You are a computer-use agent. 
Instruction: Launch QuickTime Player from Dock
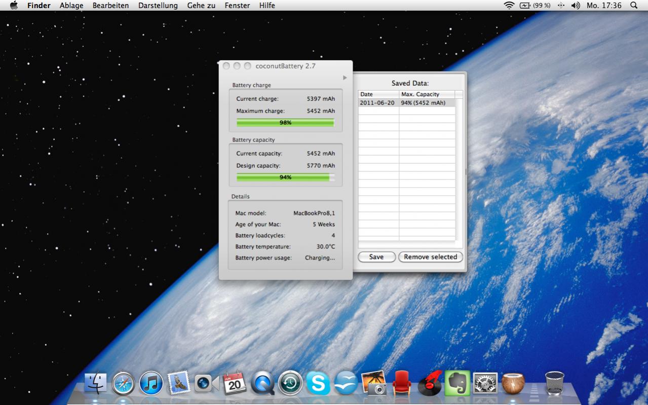point(262,383)
